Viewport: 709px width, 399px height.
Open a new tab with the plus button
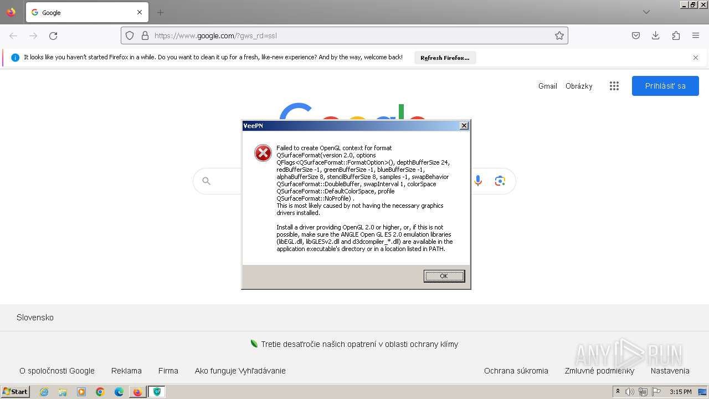coord(160,12)
